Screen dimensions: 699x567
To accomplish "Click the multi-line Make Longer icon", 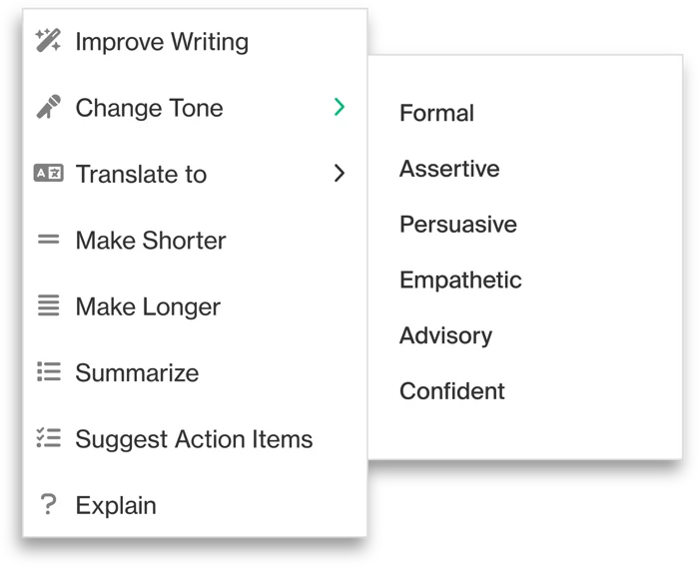I will coord(48,305).
